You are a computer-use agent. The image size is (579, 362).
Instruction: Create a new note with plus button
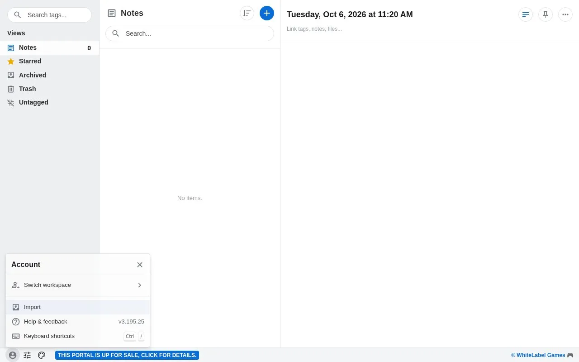(267, 13)
